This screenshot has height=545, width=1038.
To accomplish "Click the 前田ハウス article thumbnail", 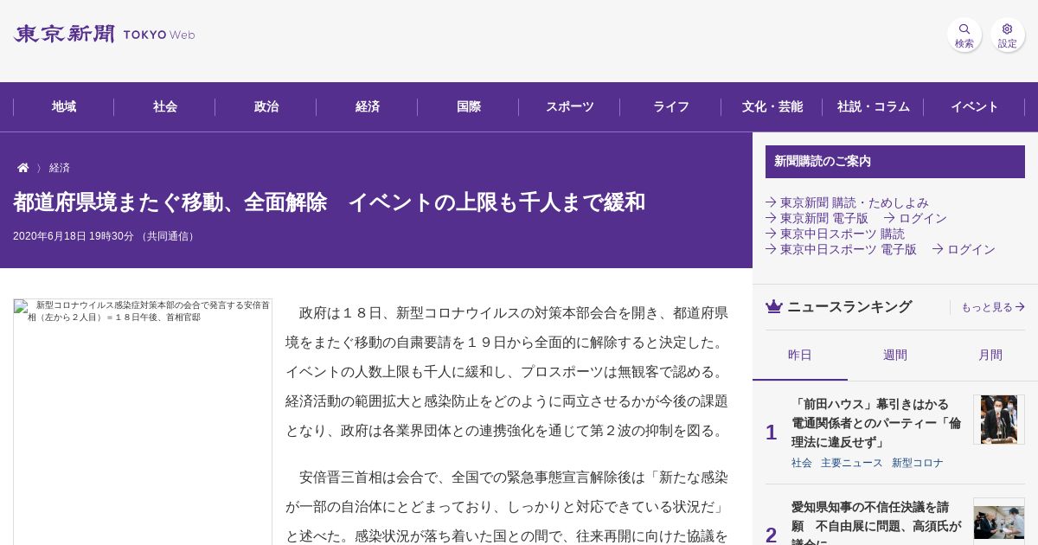I will (x=999, y=420).
